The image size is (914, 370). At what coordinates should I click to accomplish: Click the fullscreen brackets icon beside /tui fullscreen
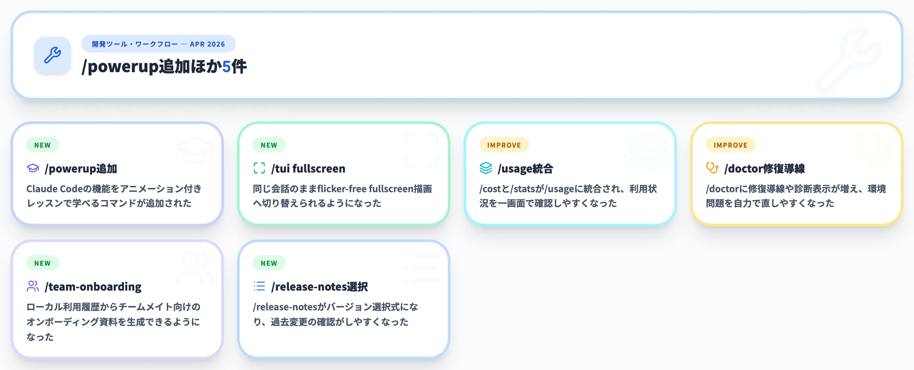click(259, 168)
